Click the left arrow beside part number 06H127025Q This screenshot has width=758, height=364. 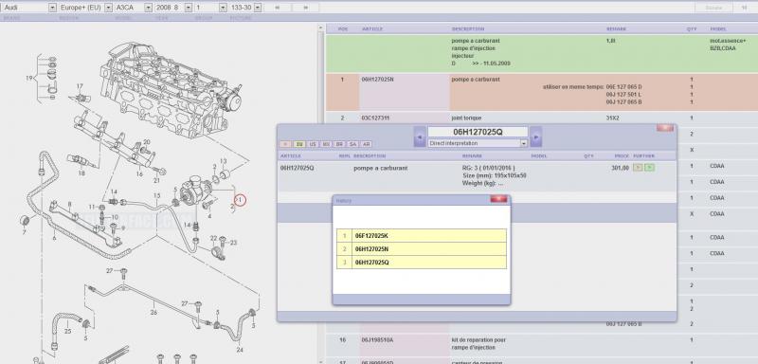pos(420,136)
